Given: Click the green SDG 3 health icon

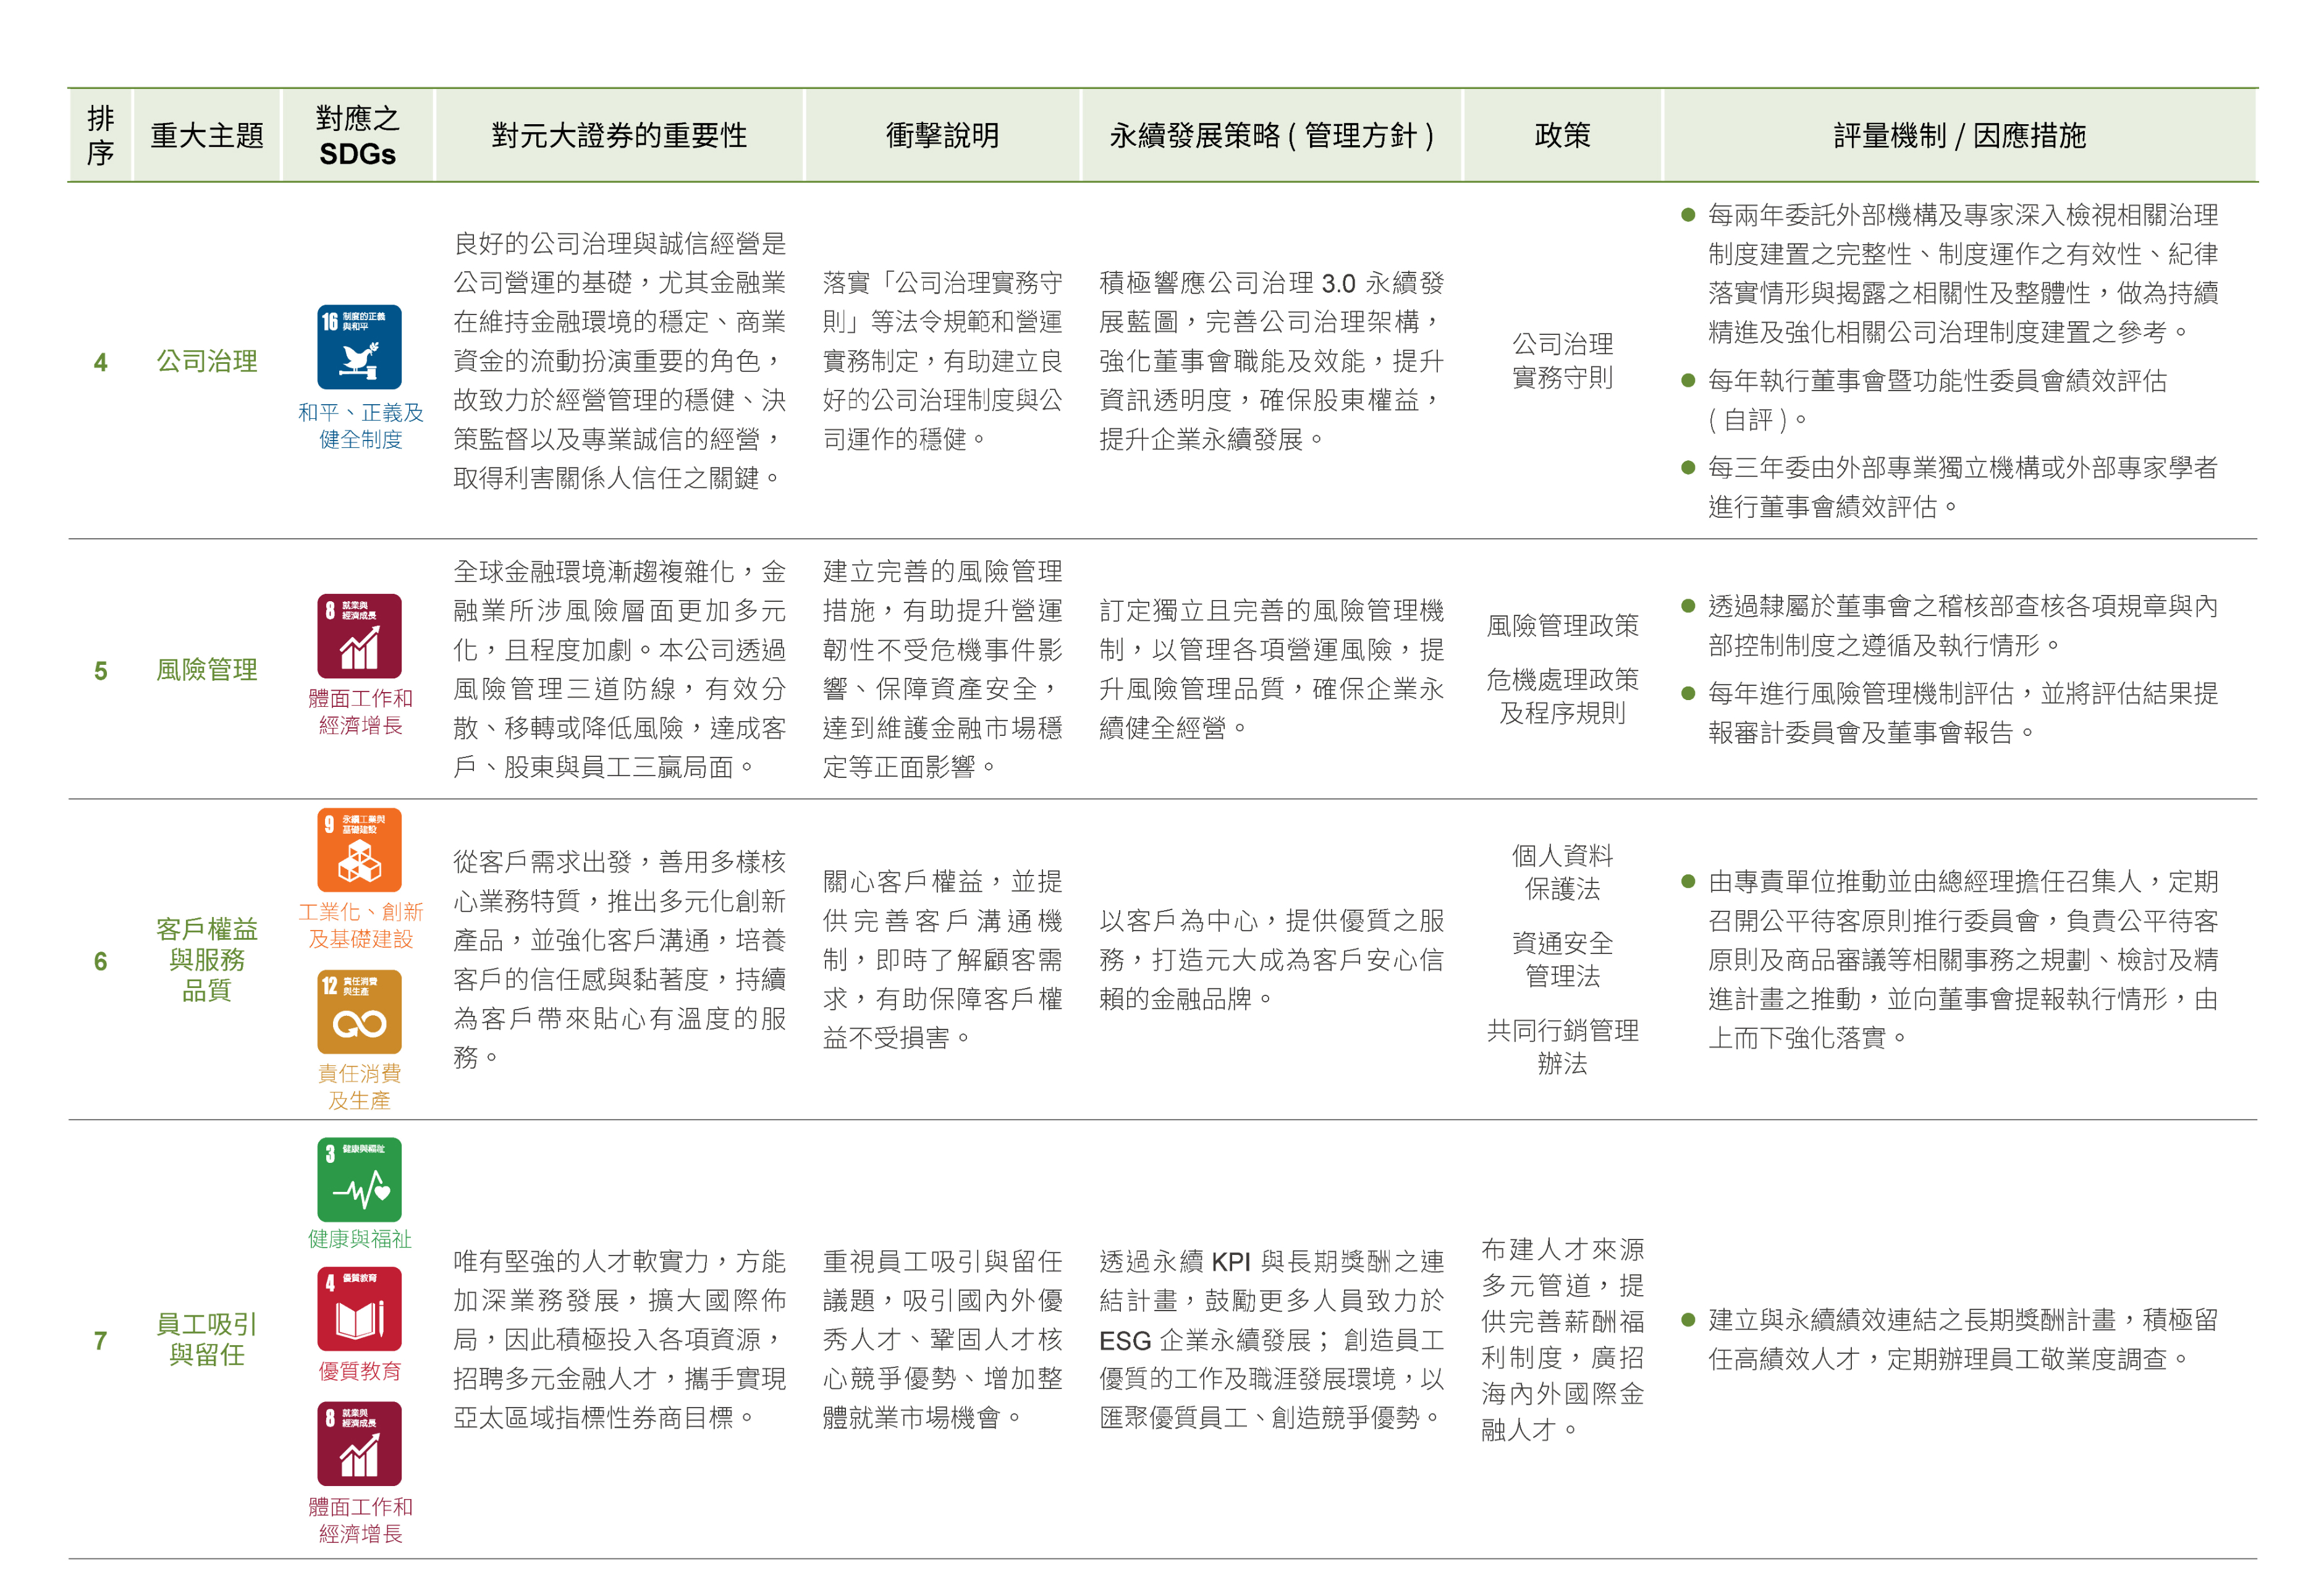Looking at the screenshot, I should (x=359, y=1179).
